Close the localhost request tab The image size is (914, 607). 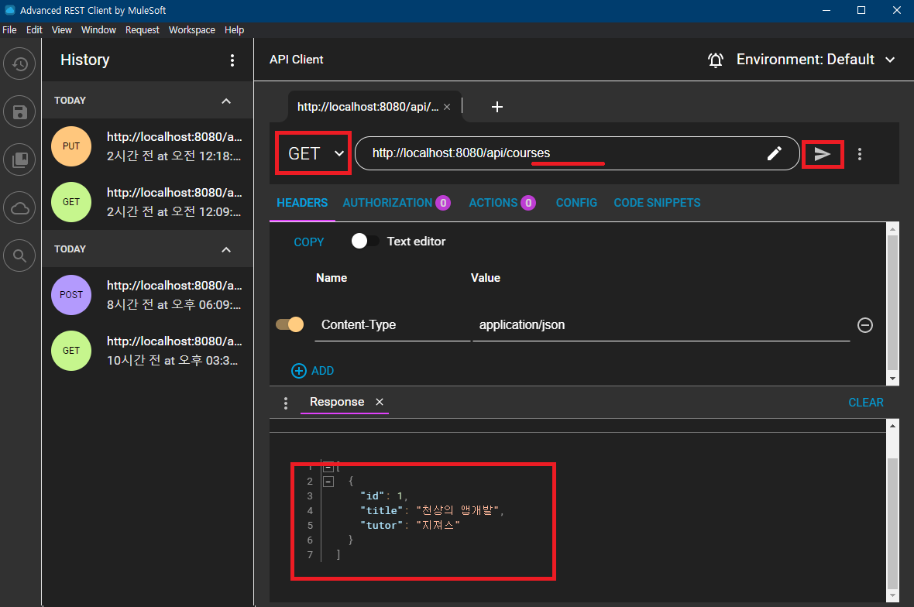point(446,107)
